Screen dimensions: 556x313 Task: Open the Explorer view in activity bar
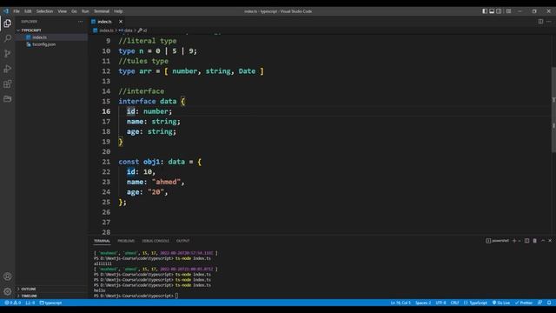(8, 23)
